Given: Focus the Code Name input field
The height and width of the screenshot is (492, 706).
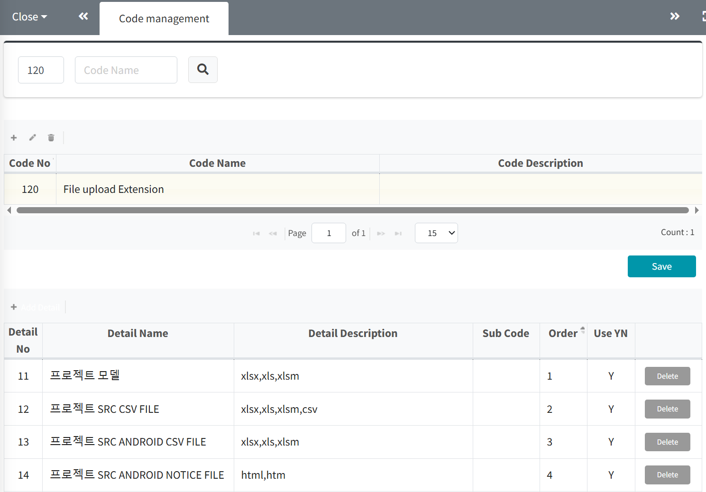Looking at the screenshot, I should coord(126,70).
